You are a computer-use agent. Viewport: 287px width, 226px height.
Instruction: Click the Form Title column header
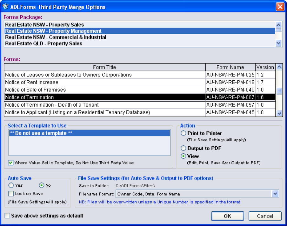click(105, 67)
